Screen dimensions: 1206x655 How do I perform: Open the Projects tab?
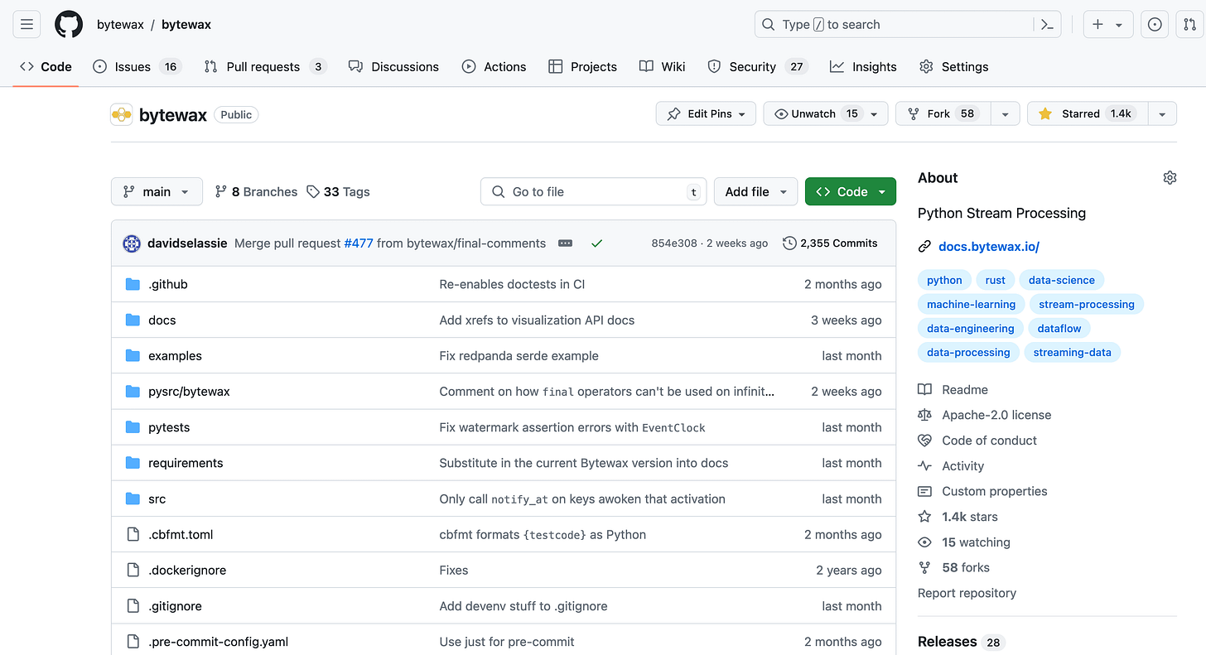[x=583, y=67]
